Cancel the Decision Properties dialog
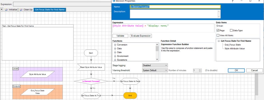Screen dimensions: 264x100 coord(254,70)
